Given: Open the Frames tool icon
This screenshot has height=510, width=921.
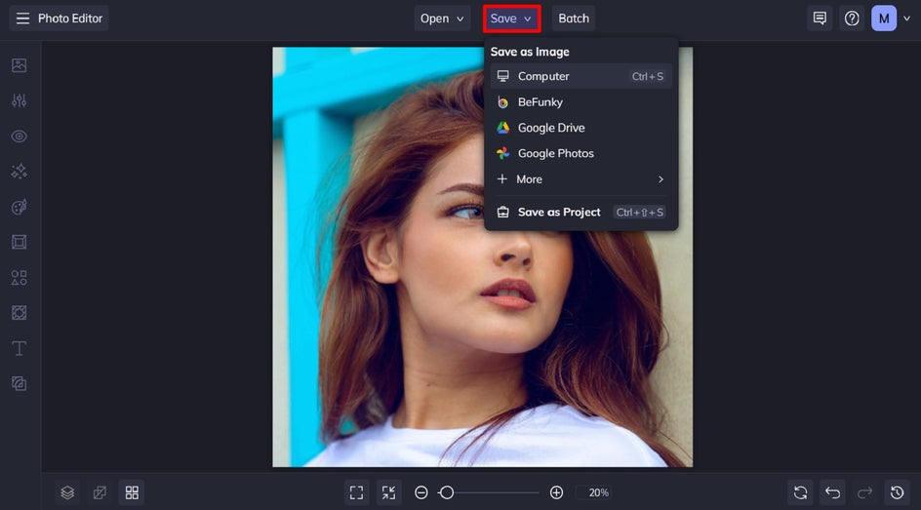Looking at the screenshot, I should pyautogui.click(x=19, y=242).
